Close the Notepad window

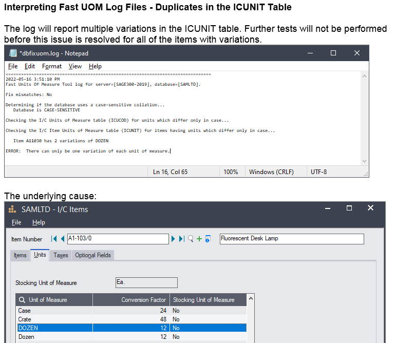[x=356, y=53]
